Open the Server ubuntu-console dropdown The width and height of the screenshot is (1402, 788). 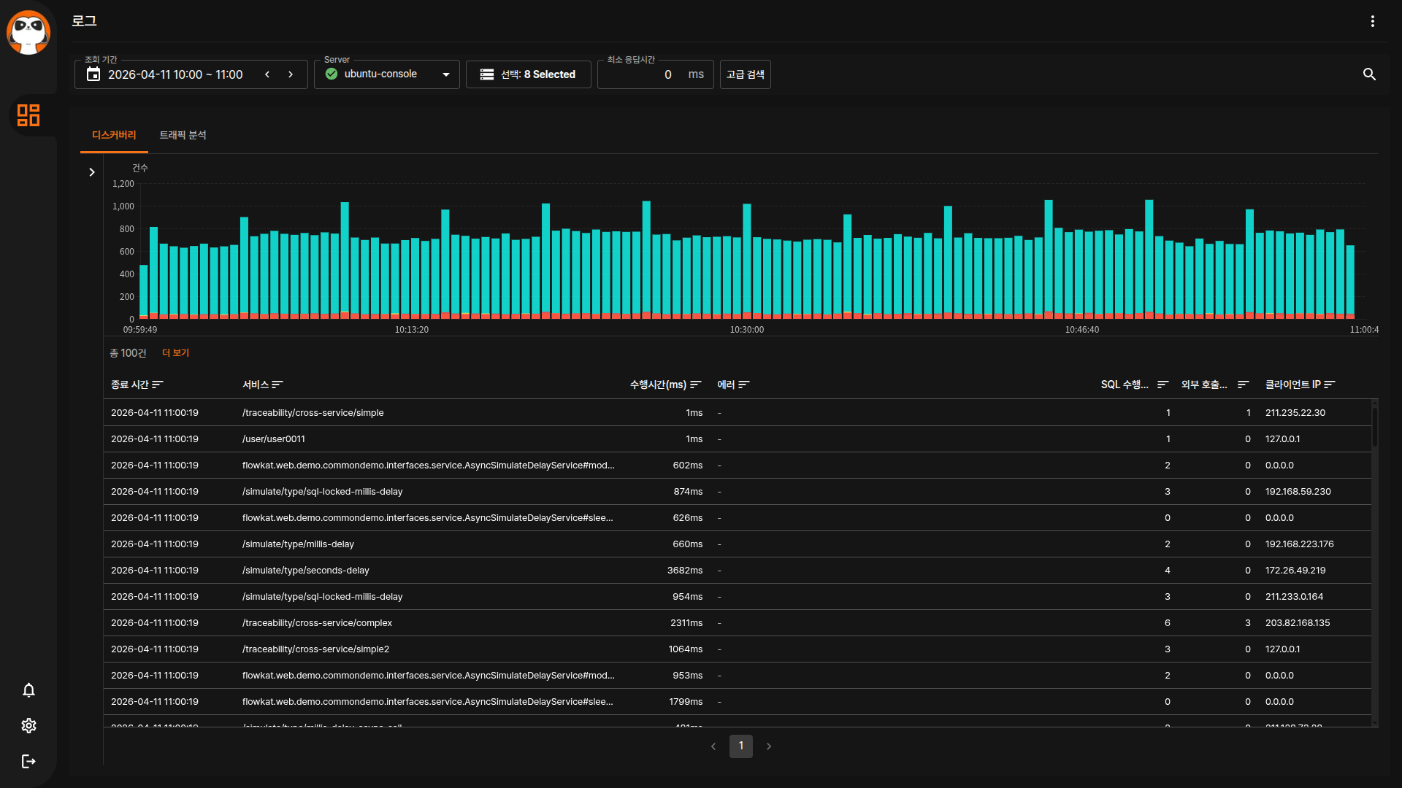tap(386, 74)
